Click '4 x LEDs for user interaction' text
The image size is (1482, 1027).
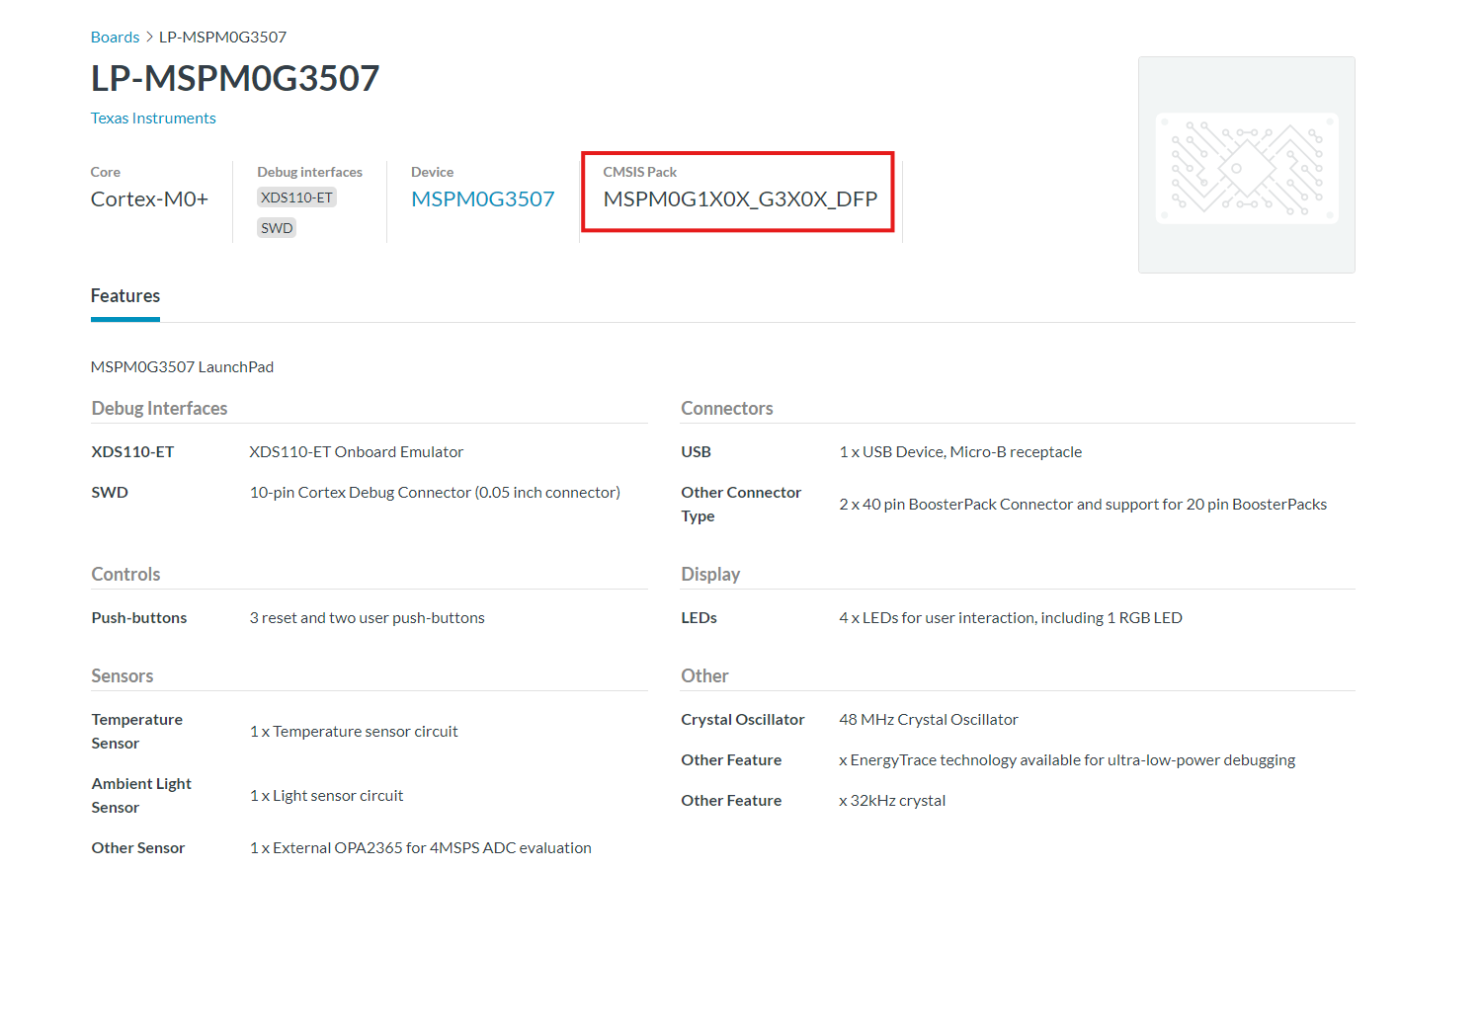click(1011, 618)
